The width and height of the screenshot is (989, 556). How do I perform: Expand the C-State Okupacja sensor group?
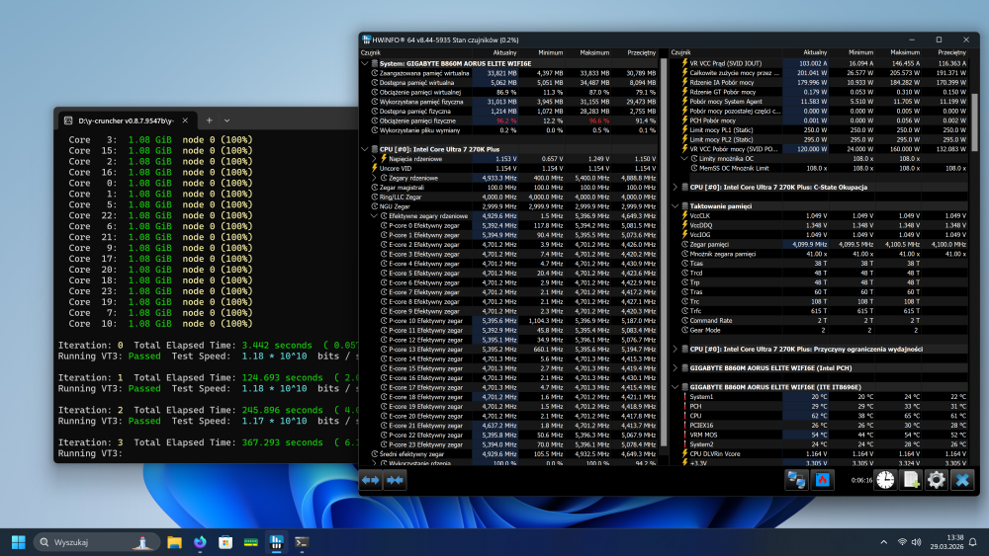pyautogui.click(x=674, y=186)
